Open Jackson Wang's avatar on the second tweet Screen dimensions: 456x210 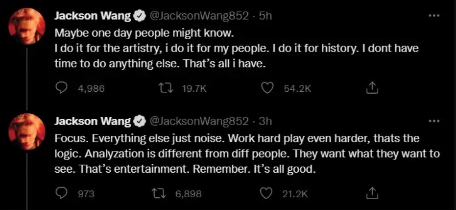(27, 131)
